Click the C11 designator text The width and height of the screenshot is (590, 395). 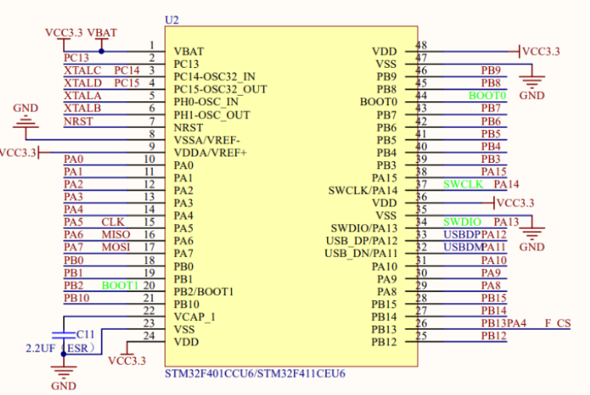[x=85, y=334]
